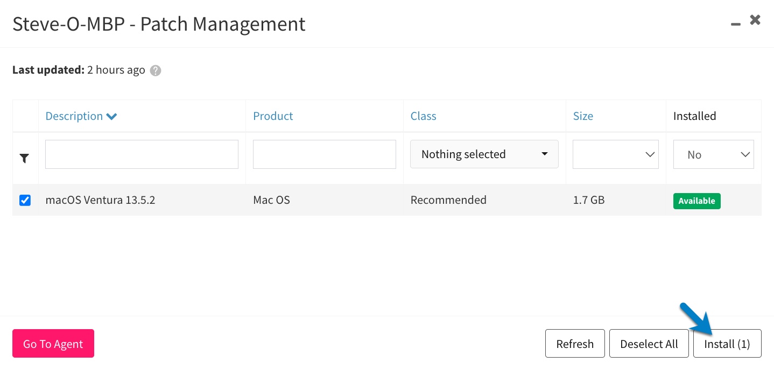Focus the Product filter text field
The width and height of the screenshot is (774, 370).
tap(325, 154)
